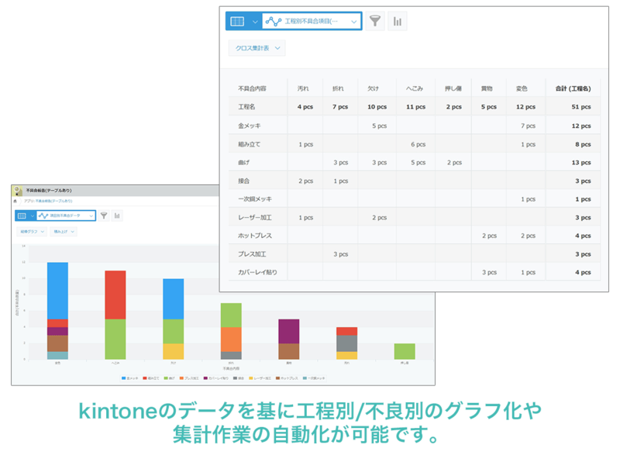Click the 工程名 row label
This screenshot has height=462, width=620.
coord(246,107)
